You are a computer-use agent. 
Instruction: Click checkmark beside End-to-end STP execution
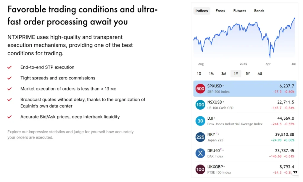tap(9, 67)
